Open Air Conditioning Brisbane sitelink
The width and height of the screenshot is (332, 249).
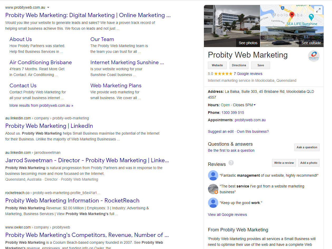[41, 62]
